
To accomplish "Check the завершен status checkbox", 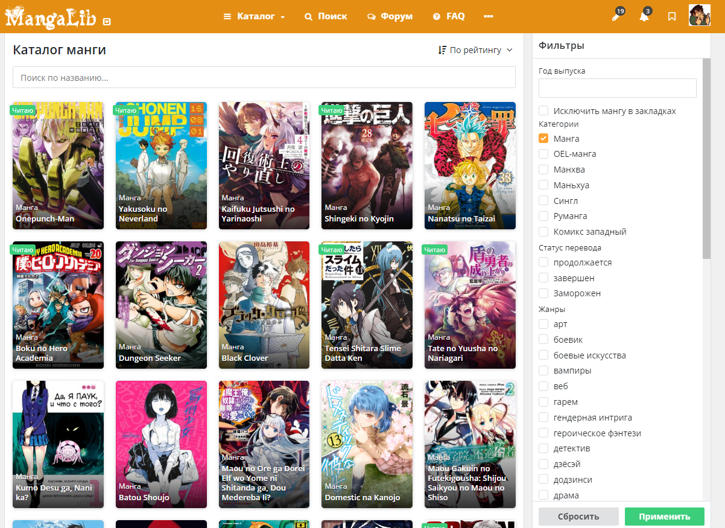I will tap(543, 278).
